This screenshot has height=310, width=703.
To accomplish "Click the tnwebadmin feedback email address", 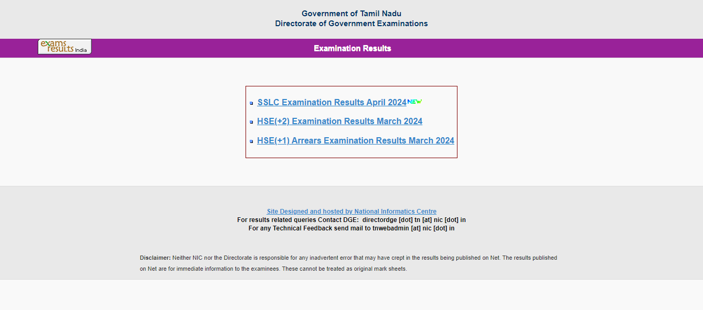I will click(413, 228).
